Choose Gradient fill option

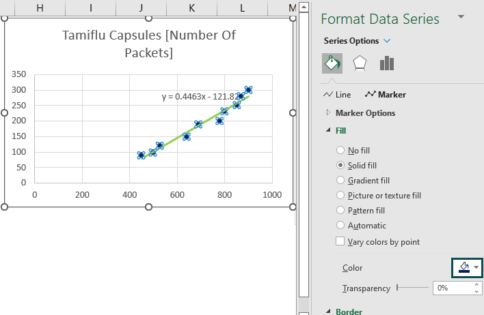point(340,180)
